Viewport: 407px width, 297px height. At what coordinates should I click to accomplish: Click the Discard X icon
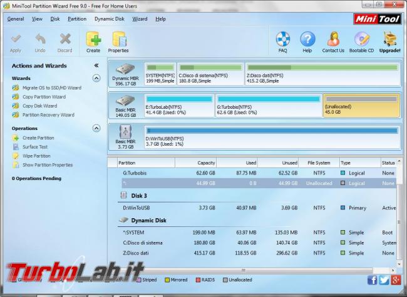point(65,39)
